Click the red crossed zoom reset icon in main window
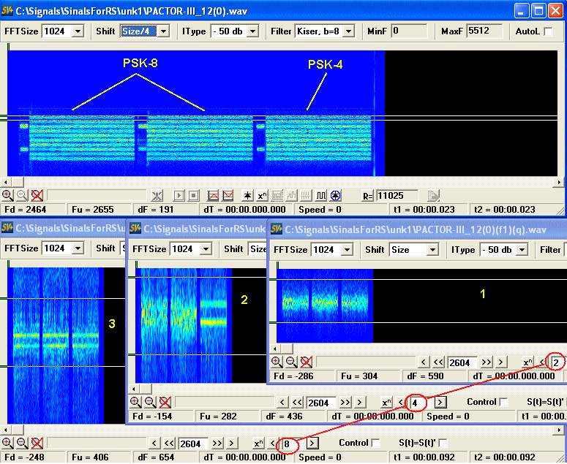 [37, 195]
